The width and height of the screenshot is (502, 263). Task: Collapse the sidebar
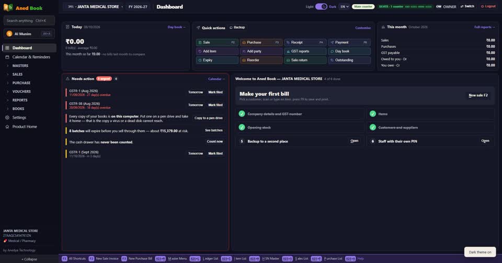(x=29, y=259)
